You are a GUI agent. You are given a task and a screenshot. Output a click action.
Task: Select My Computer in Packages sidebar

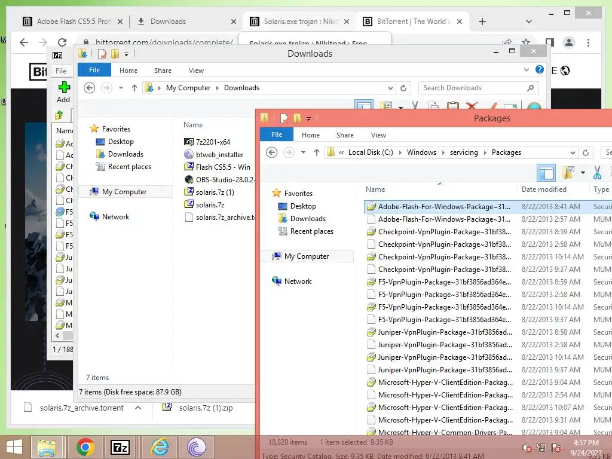[x=307, y=256]
